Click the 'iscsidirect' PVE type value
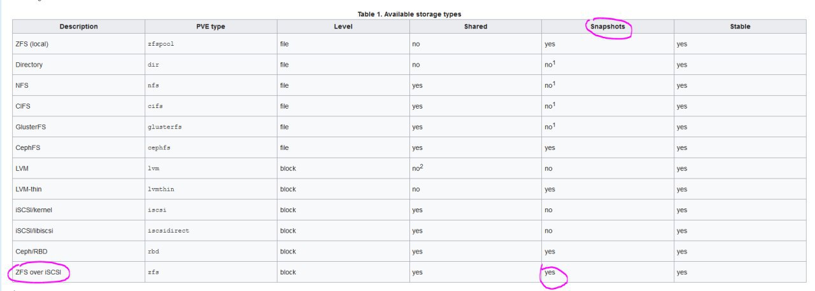 point(168,231)
